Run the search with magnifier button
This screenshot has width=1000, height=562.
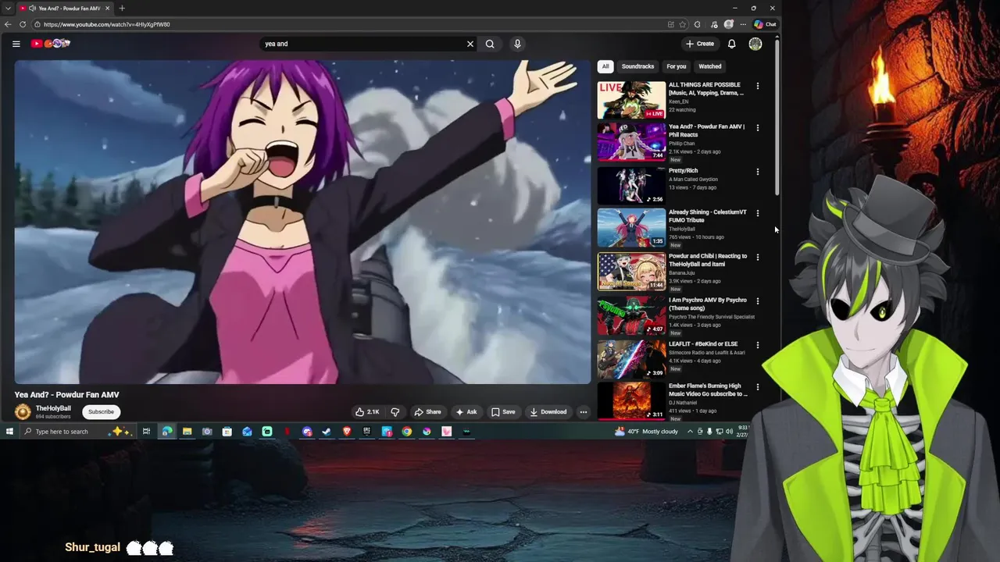[x=490, y=44]
